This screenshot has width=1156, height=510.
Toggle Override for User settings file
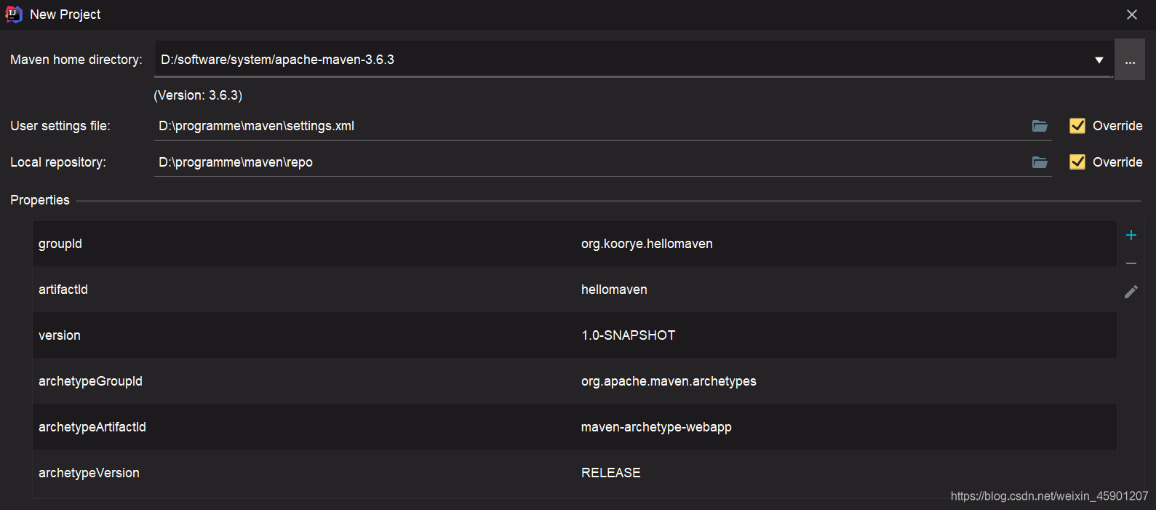tap(1077, 126)
